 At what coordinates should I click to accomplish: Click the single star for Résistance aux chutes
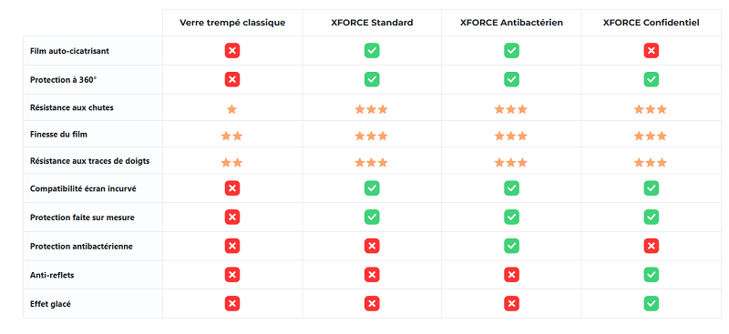[232, 109]
